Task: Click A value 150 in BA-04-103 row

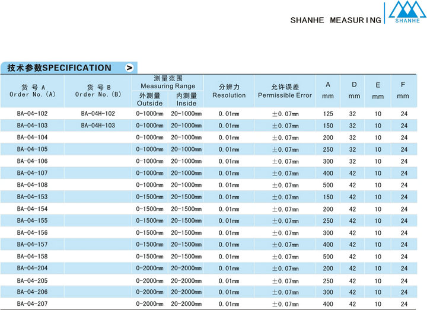Action: (328, 126)
